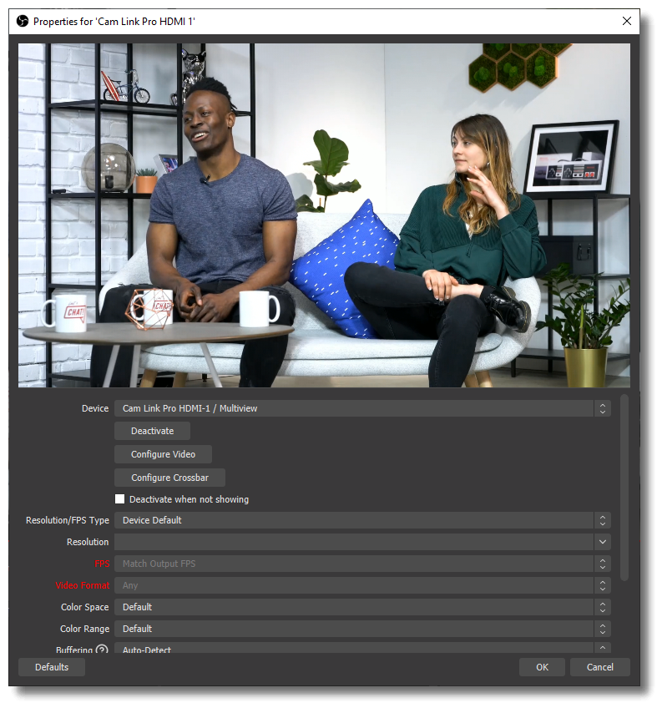Open the Resolution combo box arrow
The height and width of the screenshot is (703, 657).
click(x=602, y=542)
